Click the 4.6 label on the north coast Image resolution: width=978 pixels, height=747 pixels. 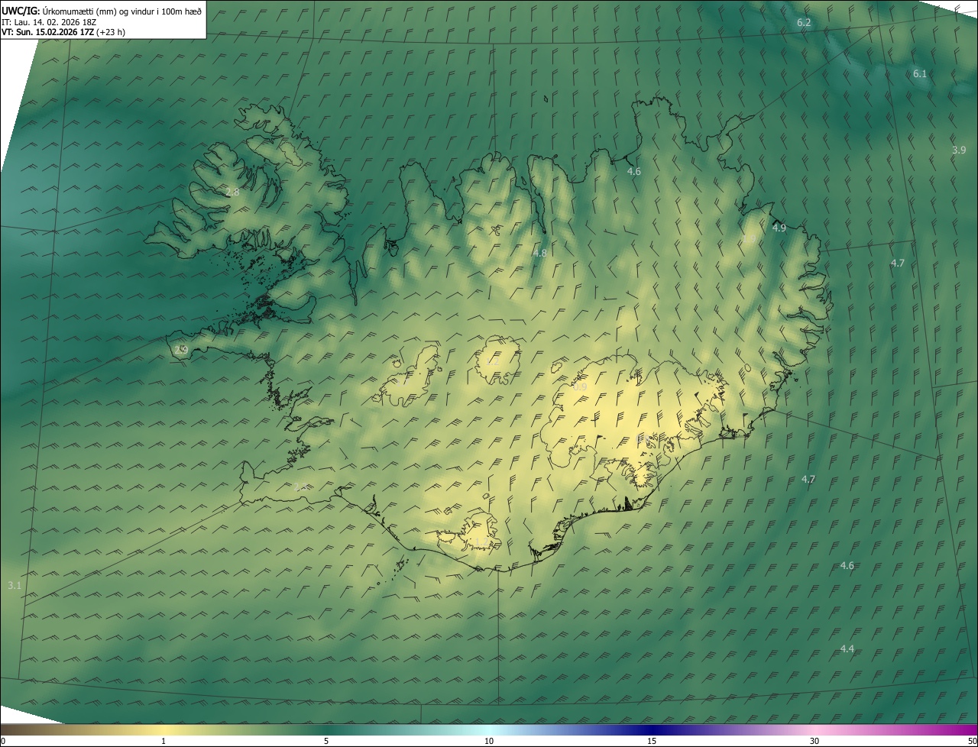[x=633, y=171]
